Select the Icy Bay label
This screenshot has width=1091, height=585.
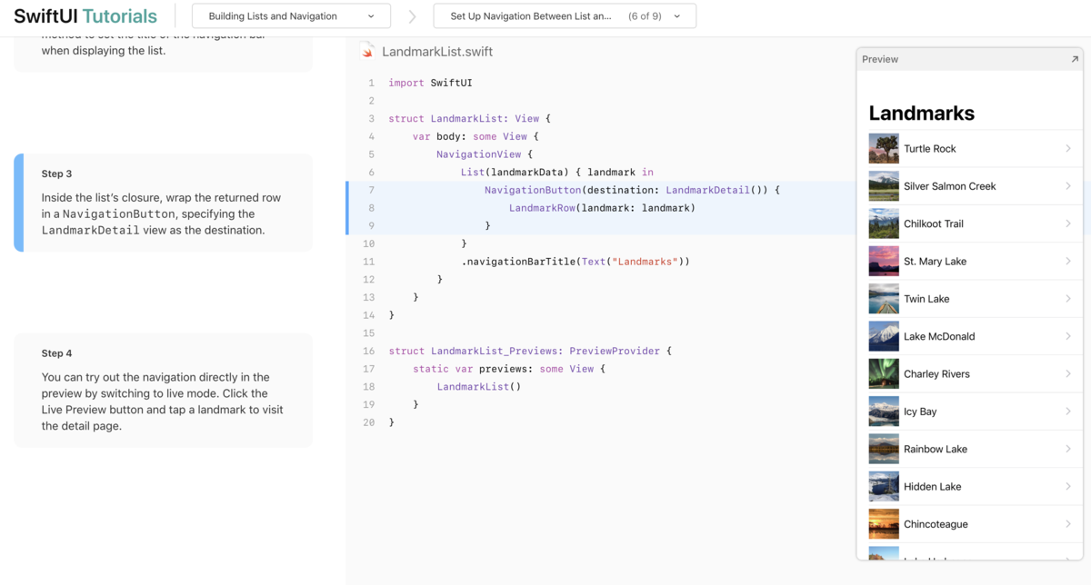coord(920,411)
